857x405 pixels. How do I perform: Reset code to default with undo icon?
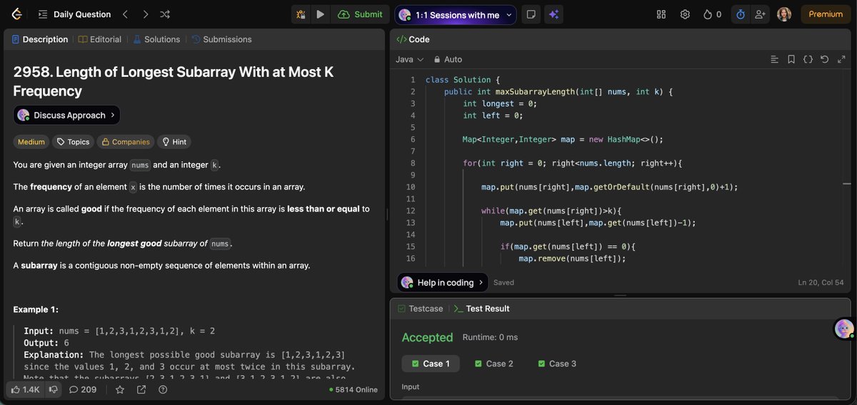click(x=824, y=59)
